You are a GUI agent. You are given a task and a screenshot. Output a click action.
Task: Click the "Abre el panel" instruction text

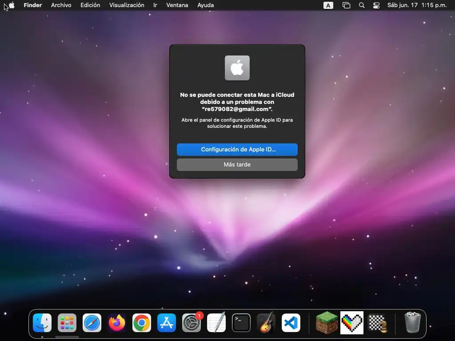tap(237, 123)
